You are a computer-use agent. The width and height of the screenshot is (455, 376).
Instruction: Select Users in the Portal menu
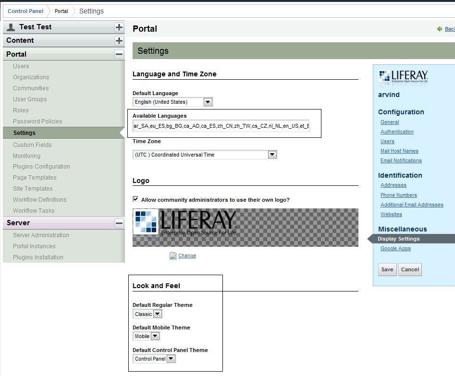[x=21, y=66]
